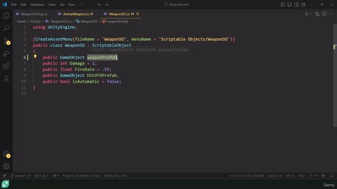This screenshot has height=189, width=337.
Task: Open the Run menu
Action: click(x=72, y=5)
